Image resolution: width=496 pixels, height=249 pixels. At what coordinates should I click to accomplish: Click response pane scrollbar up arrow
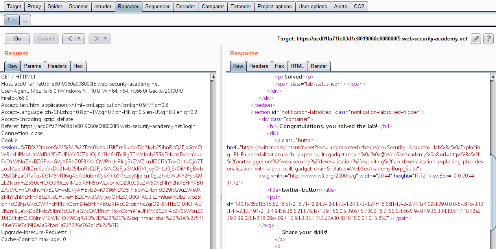coord(493,77)
